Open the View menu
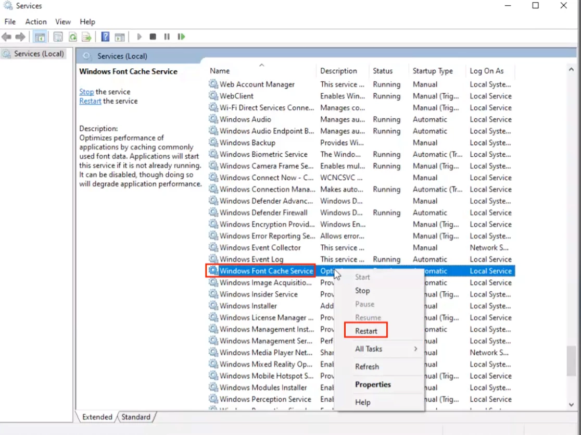Viewport: 581px width, 435px height. [63, 22]
